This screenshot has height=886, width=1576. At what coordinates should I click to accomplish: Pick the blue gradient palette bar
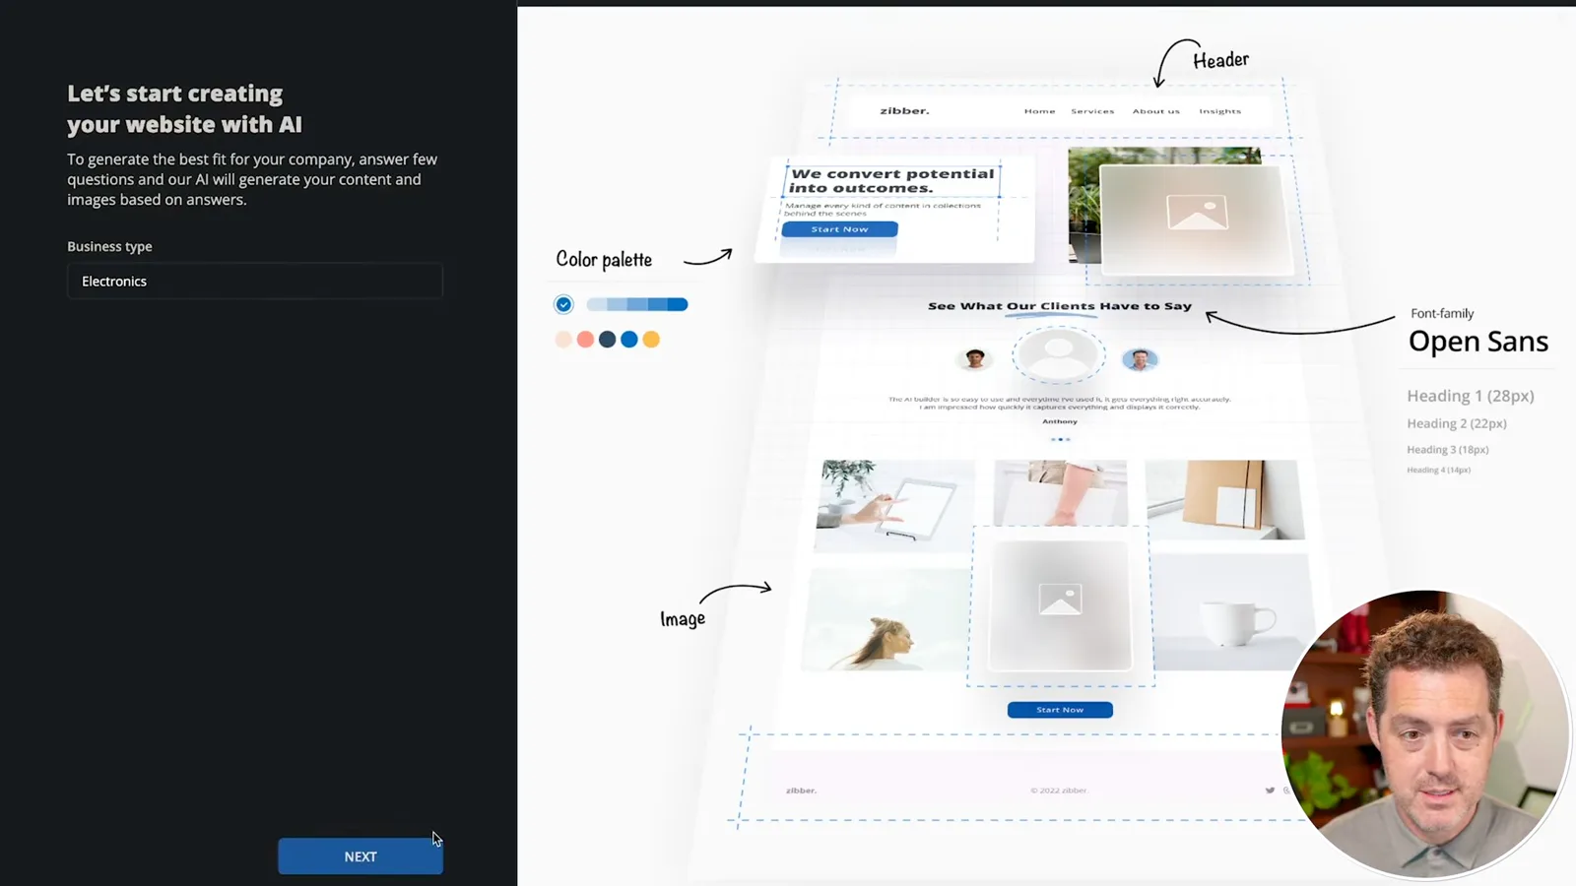[x=637, y=304]
